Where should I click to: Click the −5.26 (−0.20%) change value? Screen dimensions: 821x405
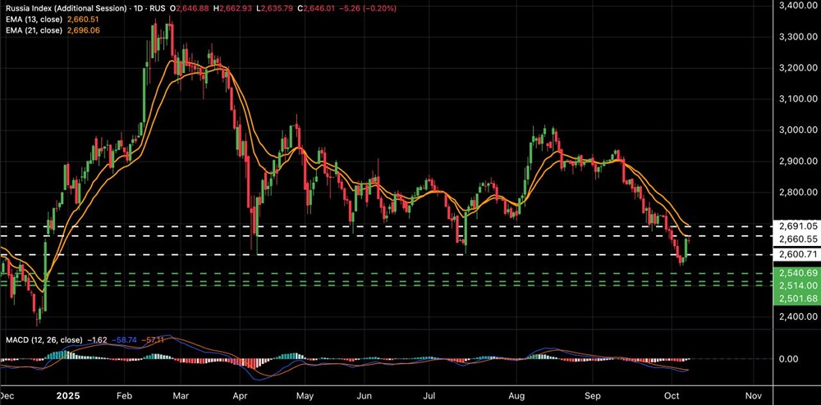(x=367, y=9)
